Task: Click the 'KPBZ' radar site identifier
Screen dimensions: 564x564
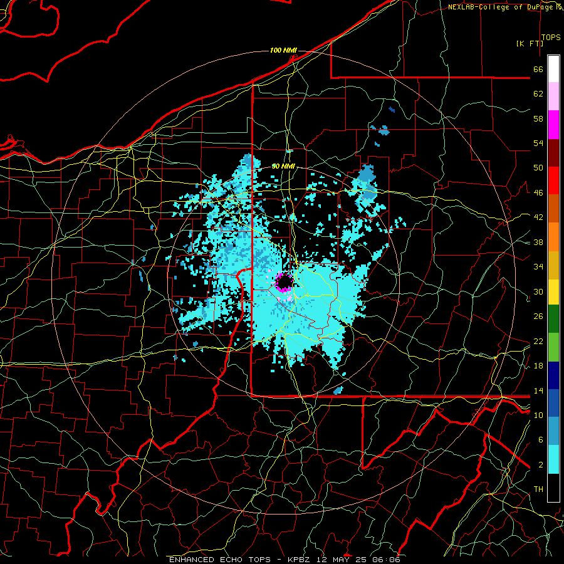Action: [x=300, y=560]
